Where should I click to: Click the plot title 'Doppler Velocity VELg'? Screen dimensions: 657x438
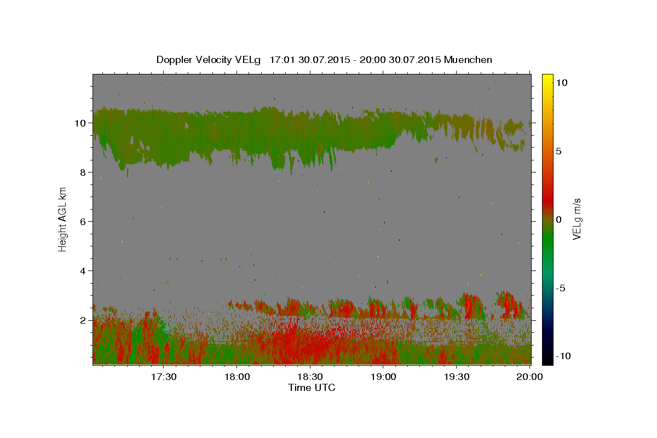click(209, 60)
